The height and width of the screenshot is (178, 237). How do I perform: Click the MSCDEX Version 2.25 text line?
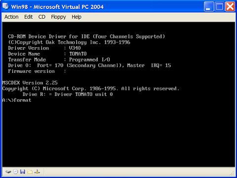coord(30,83)
